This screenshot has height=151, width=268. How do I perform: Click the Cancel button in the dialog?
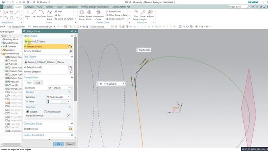pyautogui.click(x=70, y=144)
